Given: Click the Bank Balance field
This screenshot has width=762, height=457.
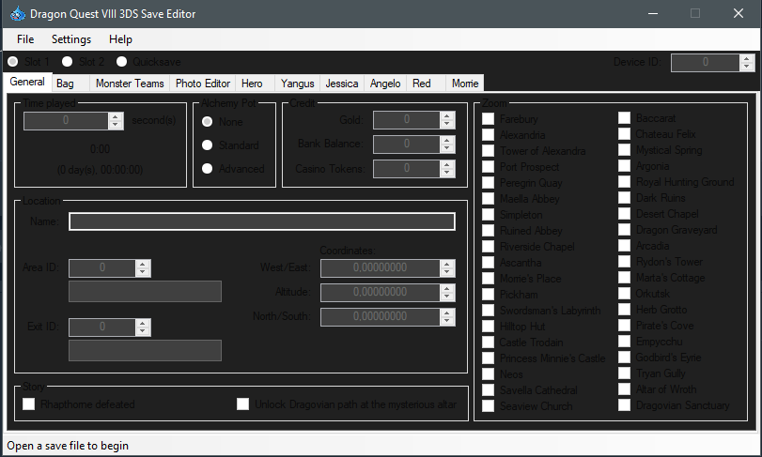Looking at the screenshot, I should click(x=406, y=145).
